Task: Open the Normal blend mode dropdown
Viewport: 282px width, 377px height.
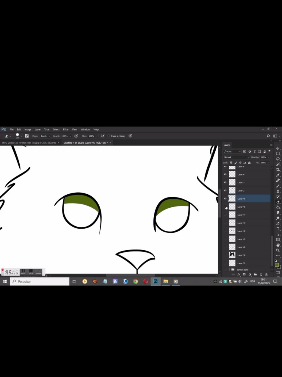Action: [x=236, y=157]
